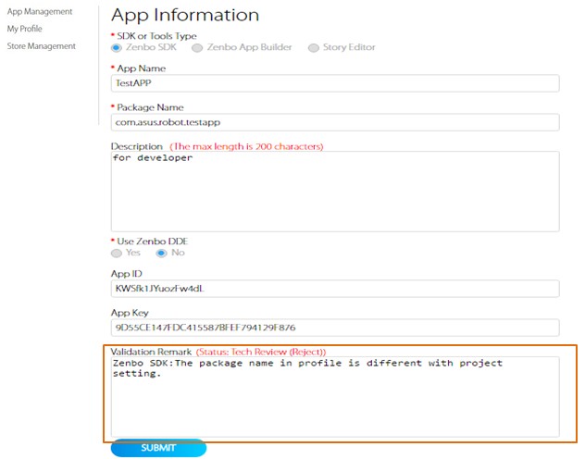Select Story Editor as tools type
585x459 pixels.
point(314,48)
